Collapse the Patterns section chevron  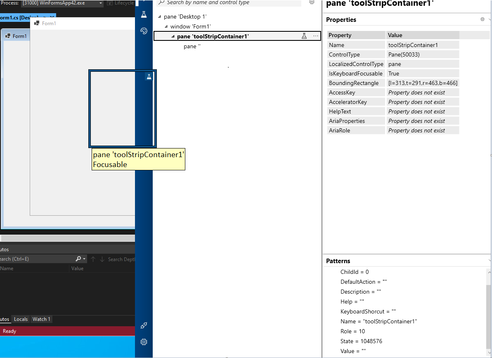pyautogui.click(x=489, y=261)
